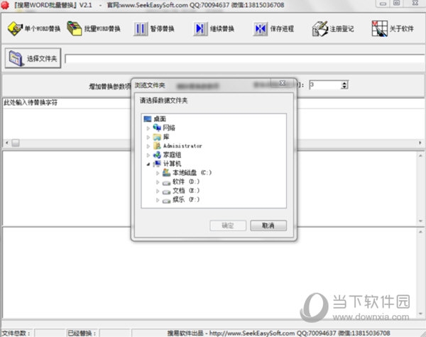Viewport: 426px width, 337px height.
Task: Select 软件 (D:) drive
Action: [186, 182]
